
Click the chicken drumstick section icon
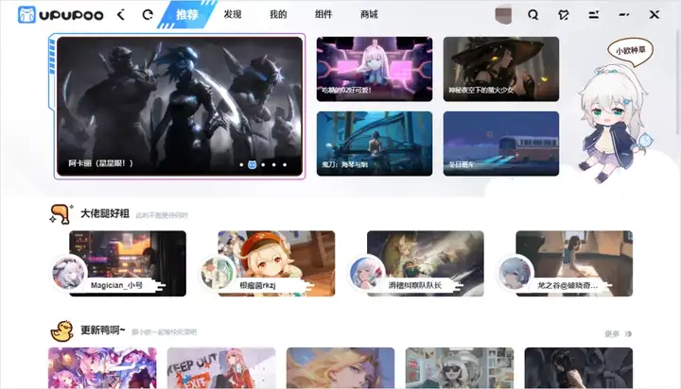click(61, 213)
